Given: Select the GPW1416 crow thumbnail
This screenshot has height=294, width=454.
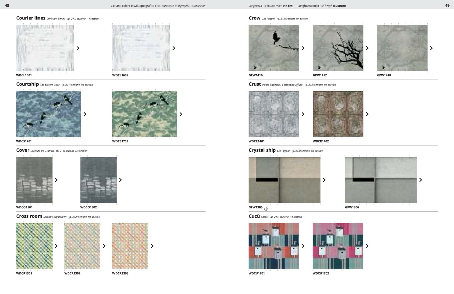Looking at the screenshot, I should pos(274,48).
